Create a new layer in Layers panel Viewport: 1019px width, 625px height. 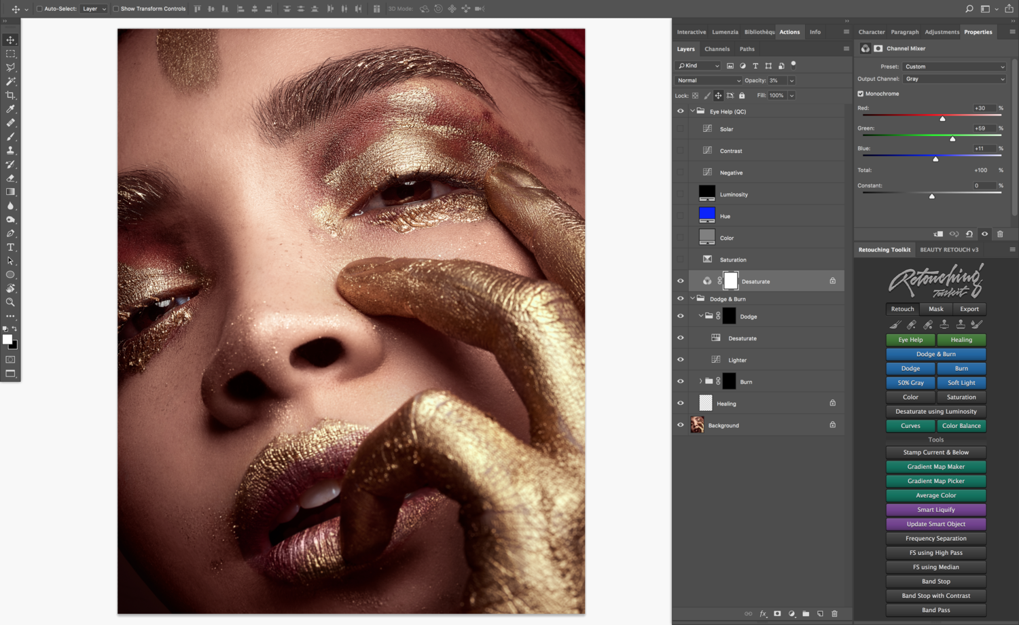point(819,613)
